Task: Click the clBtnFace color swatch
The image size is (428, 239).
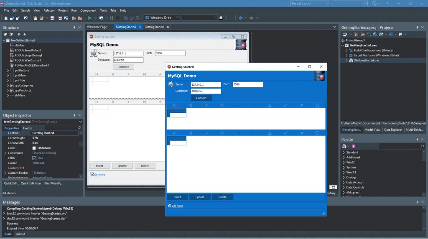Action: [x=34, y=148]
